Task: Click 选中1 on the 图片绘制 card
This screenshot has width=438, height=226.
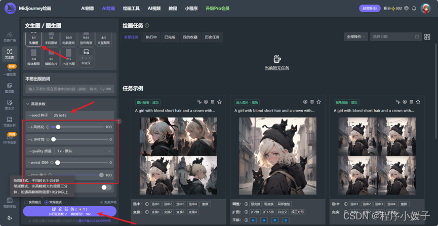Action: [155, 204]
